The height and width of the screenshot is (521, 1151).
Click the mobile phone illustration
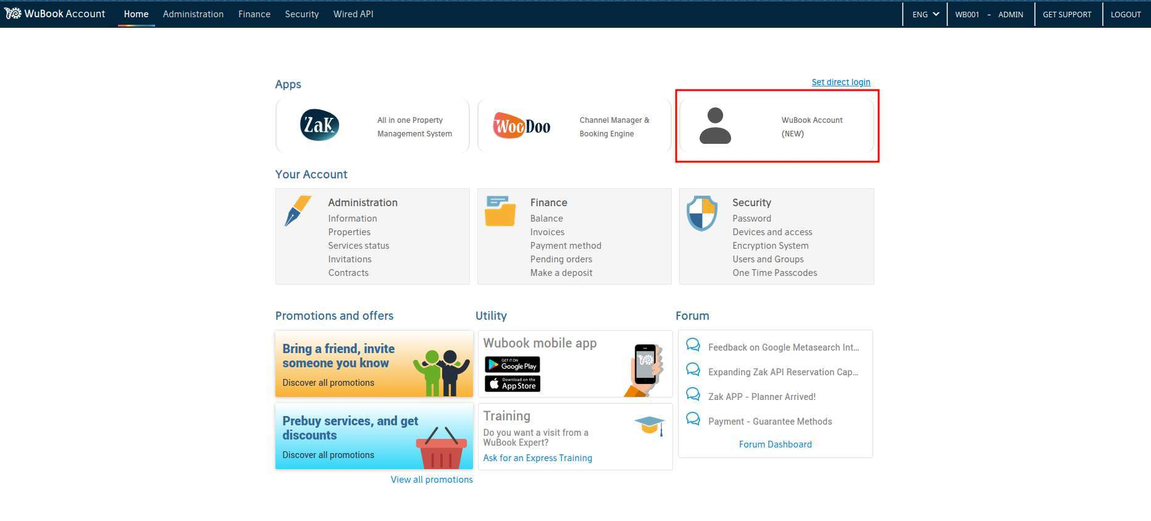point(645,370)
